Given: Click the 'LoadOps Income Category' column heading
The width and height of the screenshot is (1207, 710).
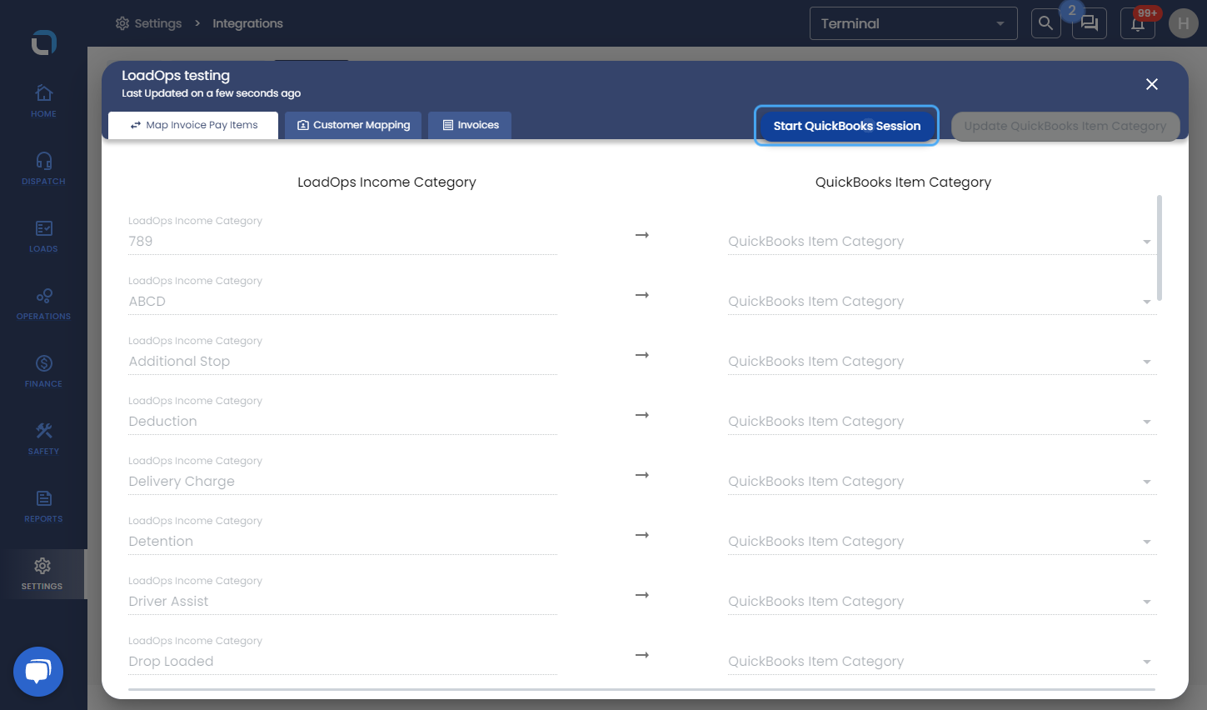Looking at the screenshot, I should 387,182.
